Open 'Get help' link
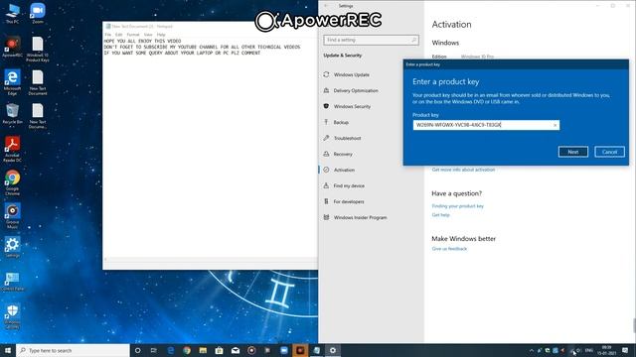 tap(440, 215)
